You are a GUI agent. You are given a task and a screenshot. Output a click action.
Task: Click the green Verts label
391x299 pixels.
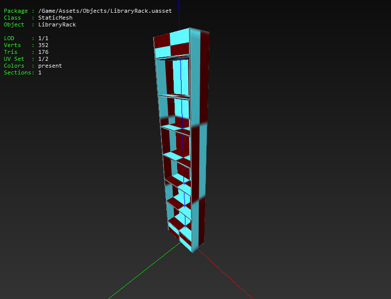coord(12,45)
